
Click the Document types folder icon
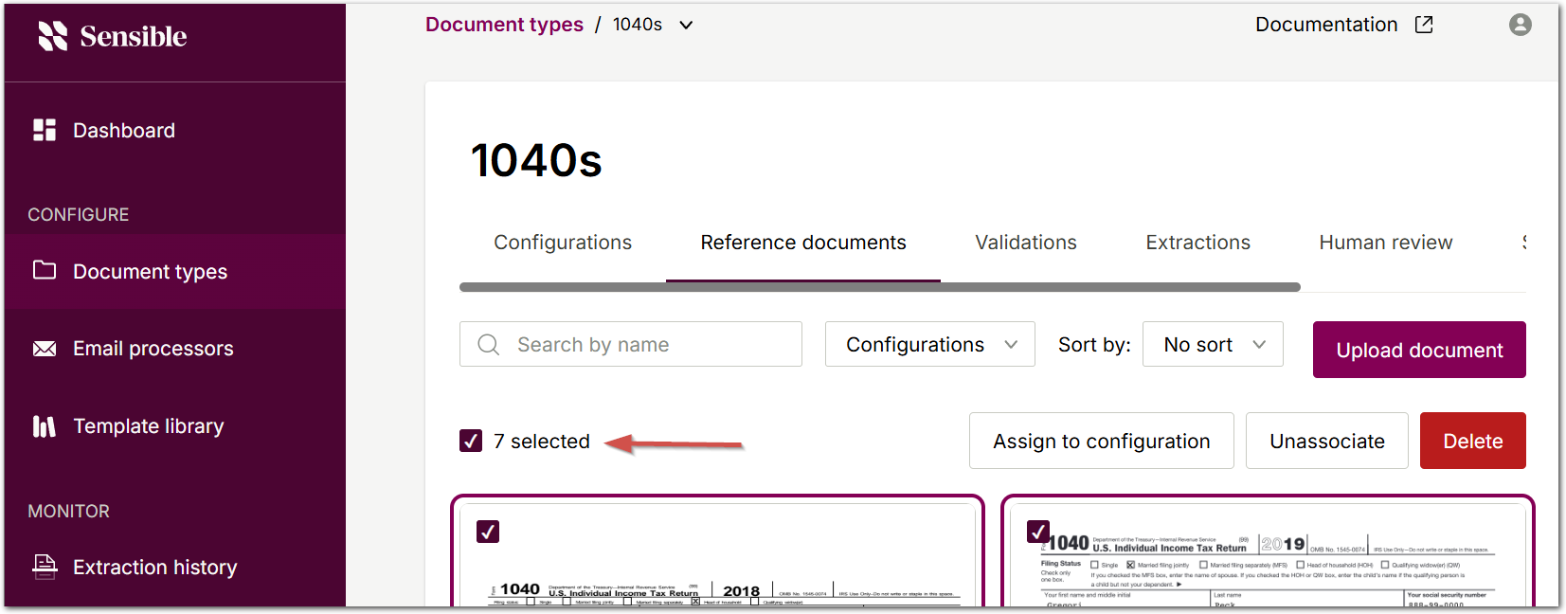[x=45, y=270]
